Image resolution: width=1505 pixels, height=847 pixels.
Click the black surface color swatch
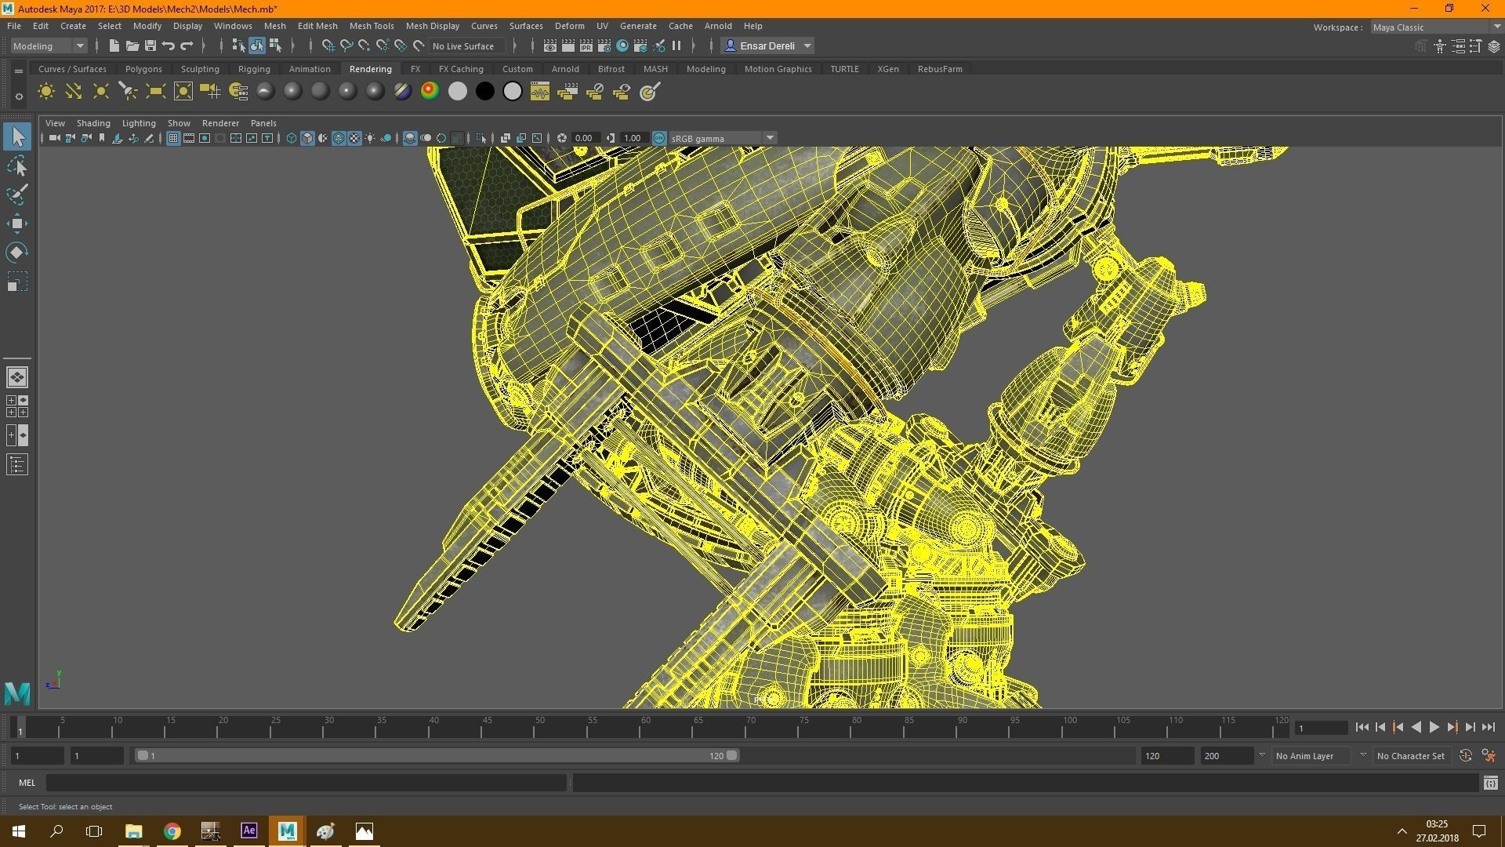click(485, 92)
